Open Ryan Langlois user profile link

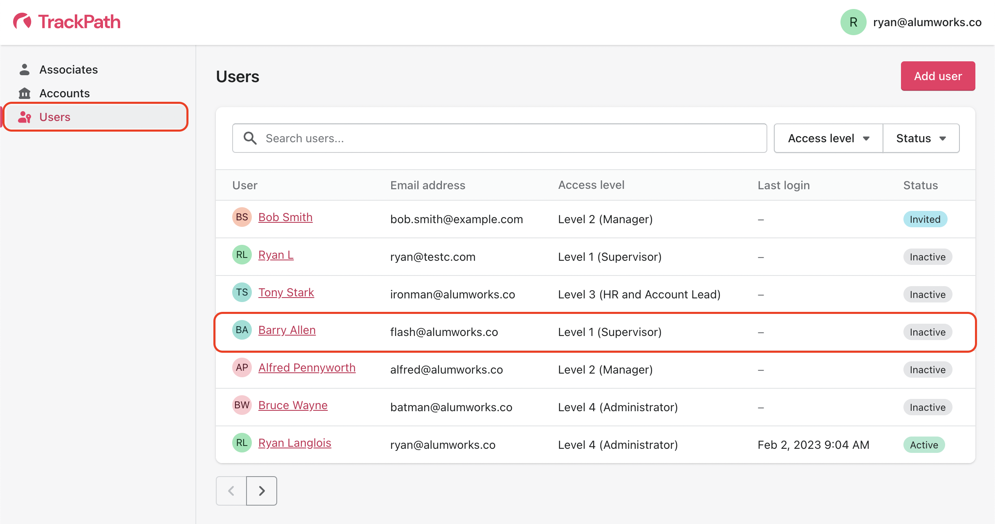coord(294,443)
